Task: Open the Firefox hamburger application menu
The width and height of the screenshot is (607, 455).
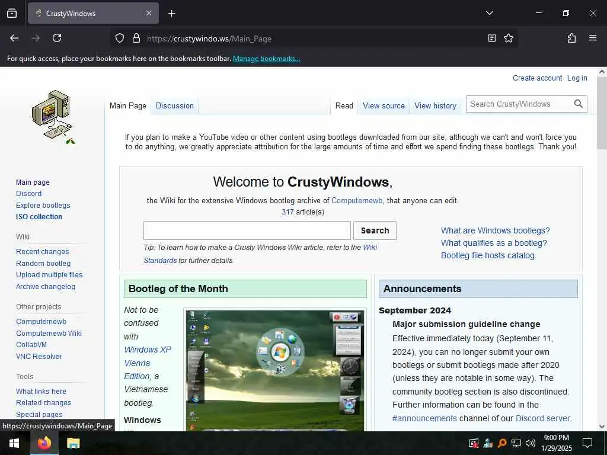Action: tap(592, 38)
